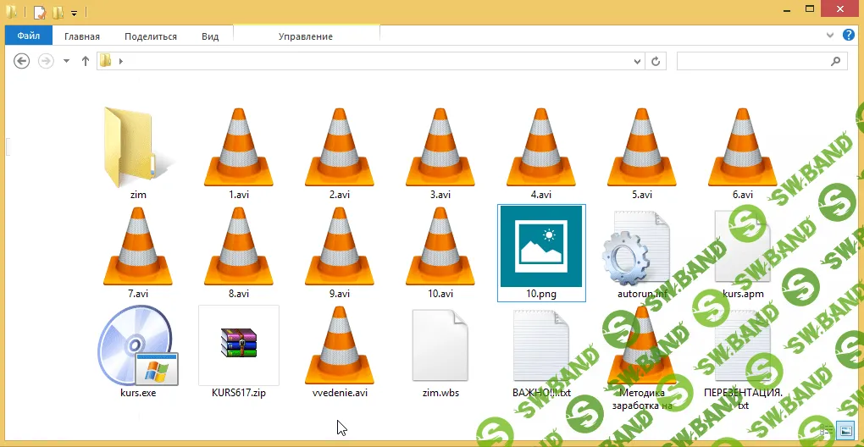Click the Back navigation arrow
The width and height of the screenshot is (864, 447).
pos(23,61)
